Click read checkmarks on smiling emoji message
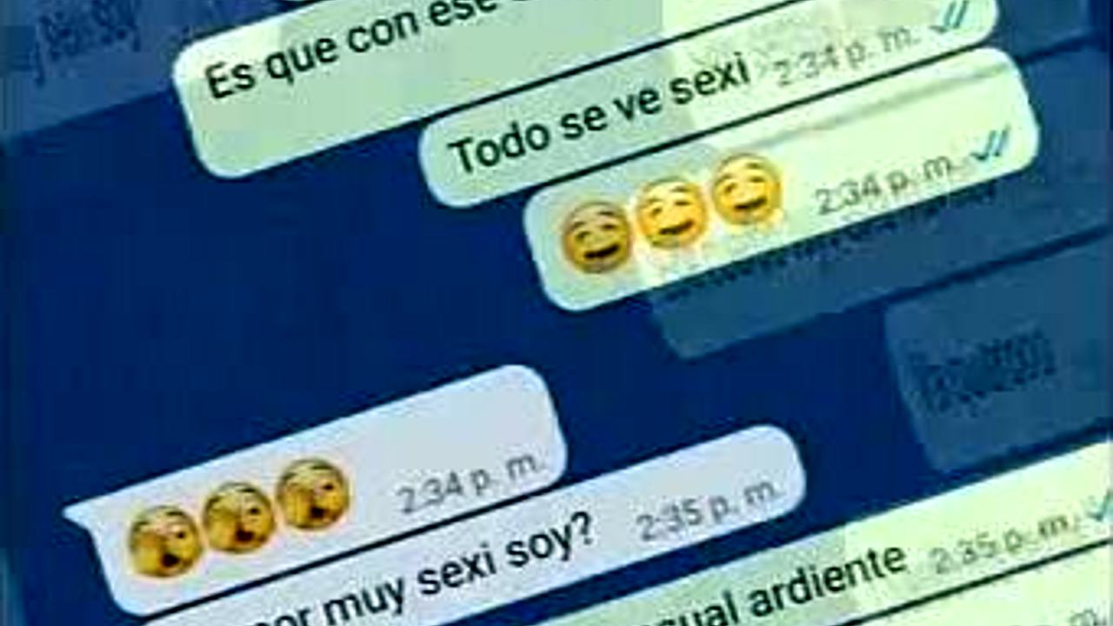 click(x=992, y=145)
